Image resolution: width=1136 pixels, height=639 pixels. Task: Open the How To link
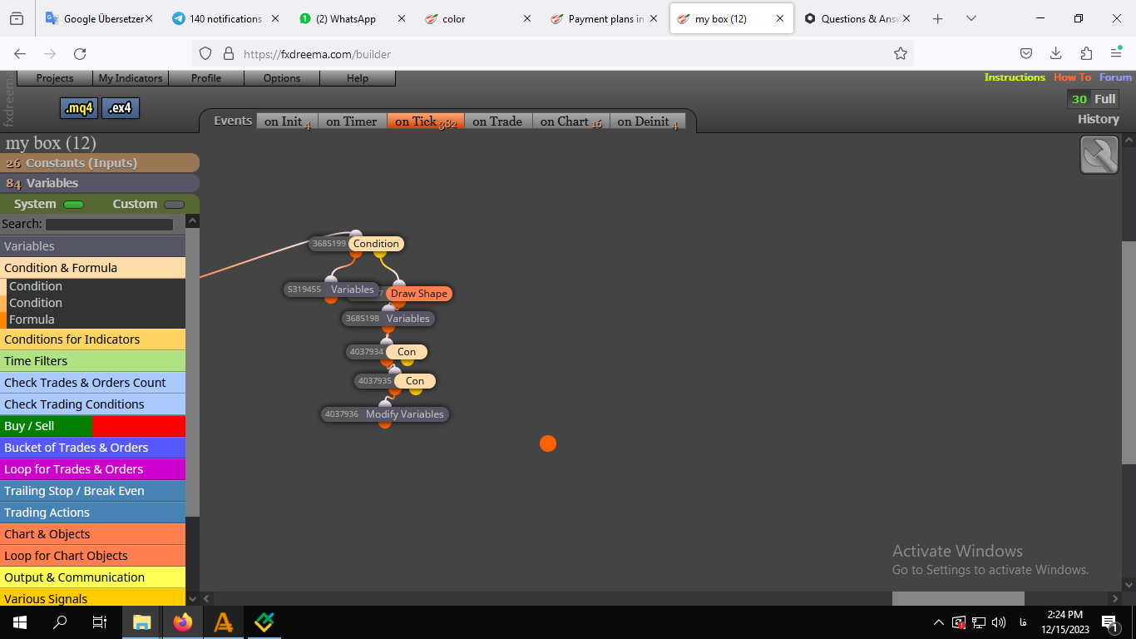tap(1072, 77)
